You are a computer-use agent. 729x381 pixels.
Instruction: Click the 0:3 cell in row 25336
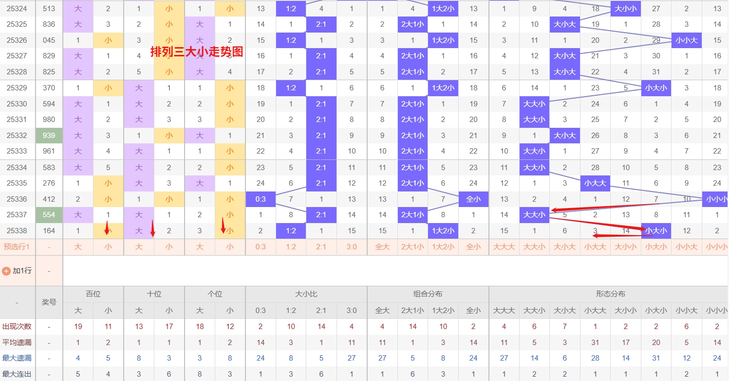coord(261,199)
